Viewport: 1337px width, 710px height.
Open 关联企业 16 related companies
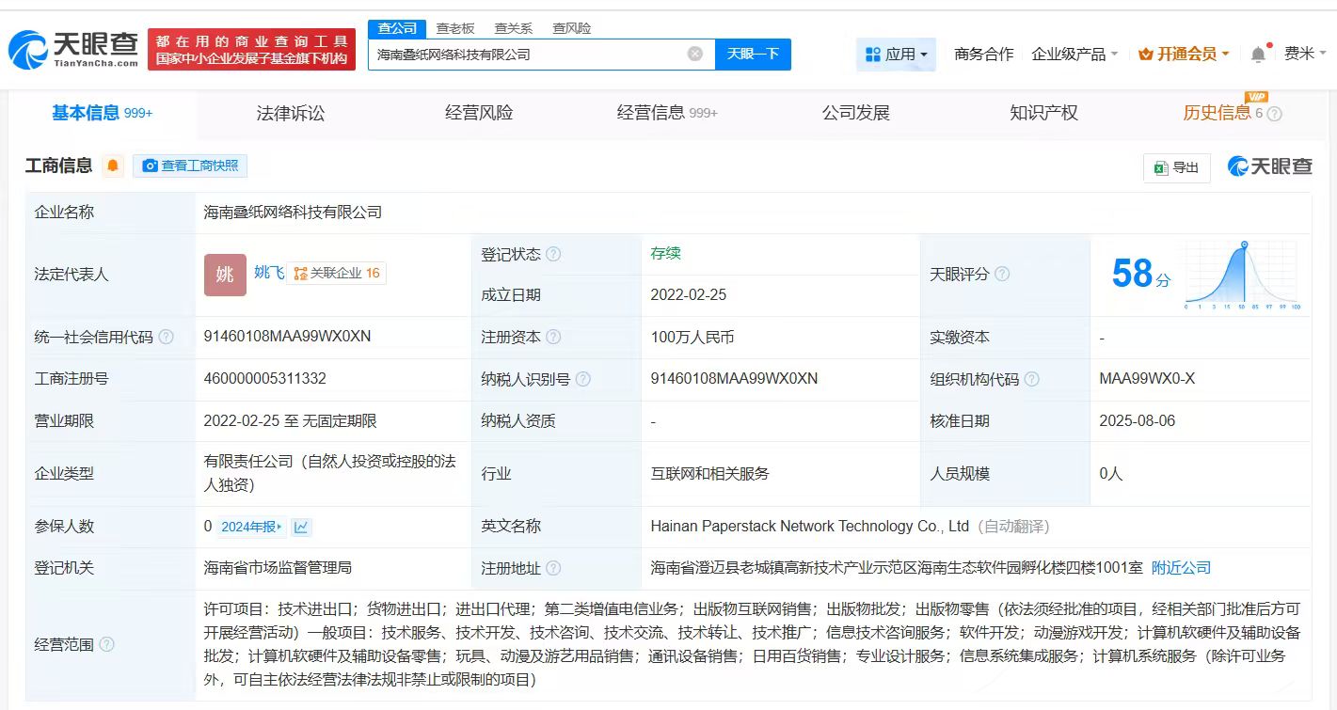click(x=337, y=274)
